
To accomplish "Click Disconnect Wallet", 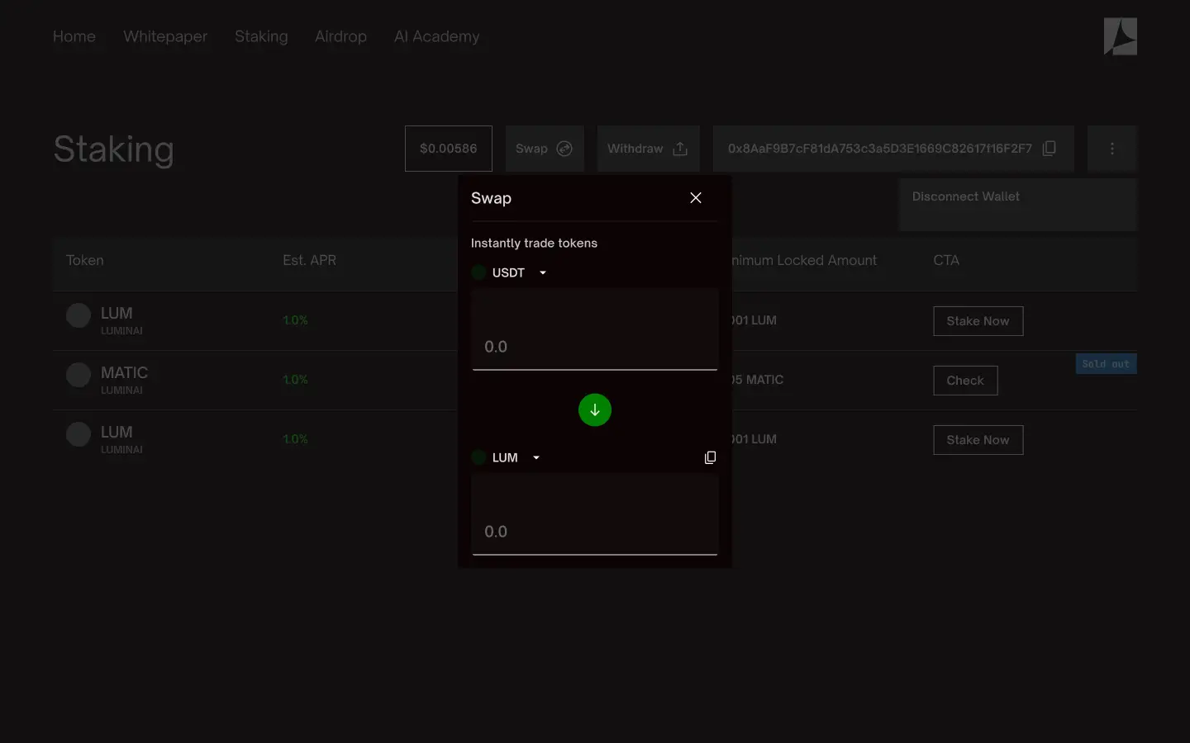I will click(x=965, y=196).
